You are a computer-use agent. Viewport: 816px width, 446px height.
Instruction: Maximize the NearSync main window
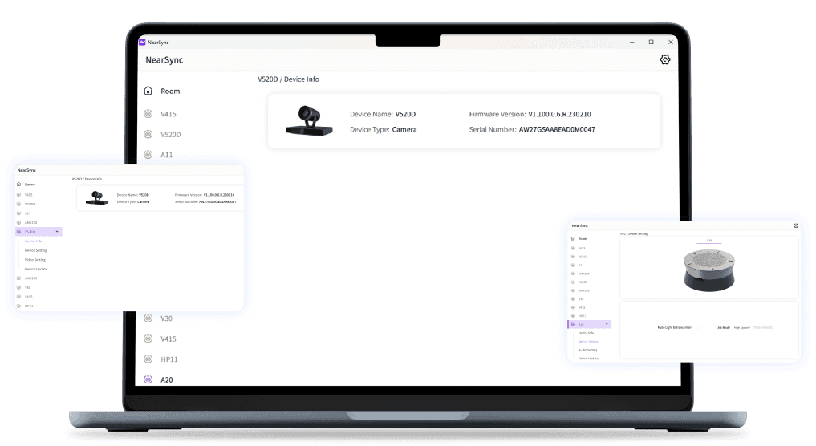coord(651,43)
